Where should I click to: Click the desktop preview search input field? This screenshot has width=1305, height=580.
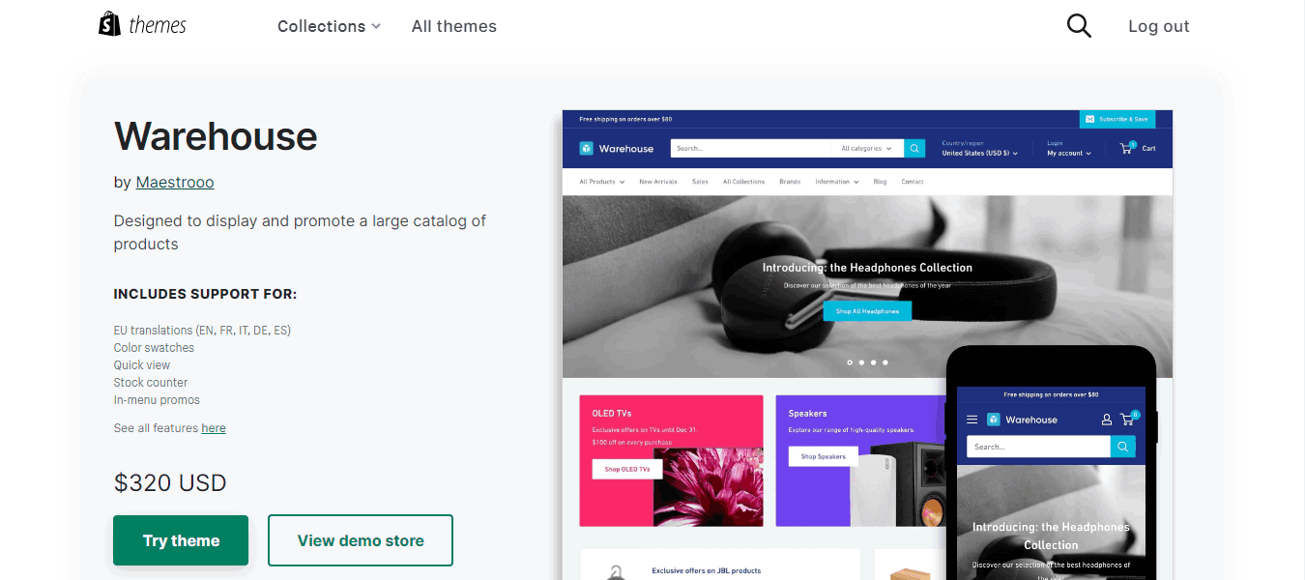(750, 148)
